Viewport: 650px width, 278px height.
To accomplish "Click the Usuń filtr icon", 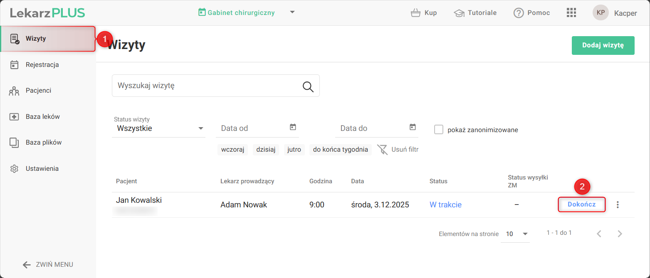I will [382, 150].
